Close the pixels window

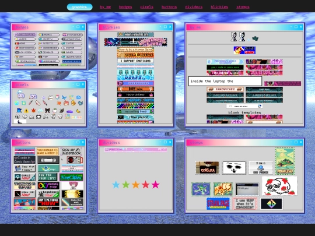click(83, 84)
